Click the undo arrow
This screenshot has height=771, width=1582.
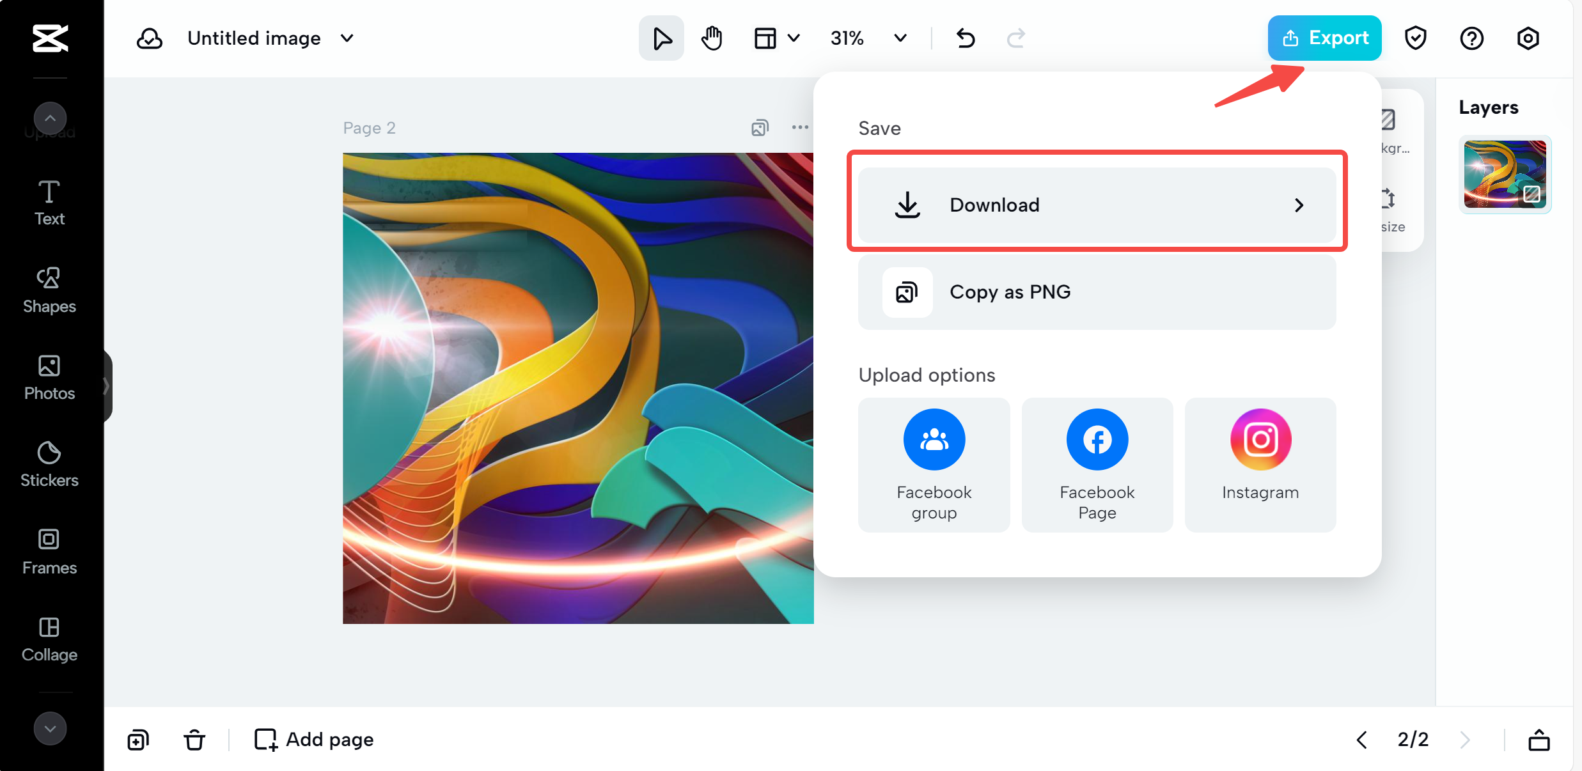pos(965,38)
